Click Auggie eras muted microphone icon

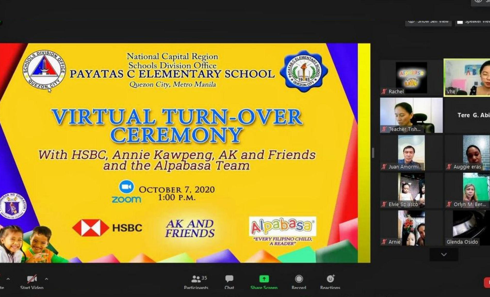point(449,167)
